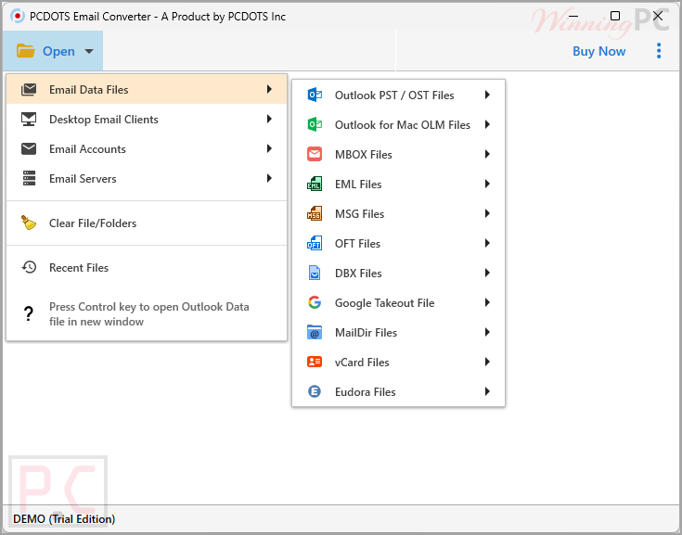
Task: Expand the vCard Files submenu arrow
Action: coord(487,362)
